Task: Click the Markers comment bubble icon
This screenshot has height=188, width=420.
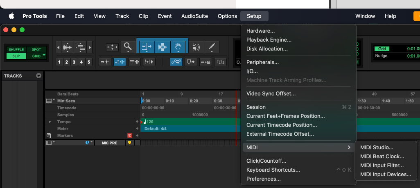Action: tap(49, 135)
